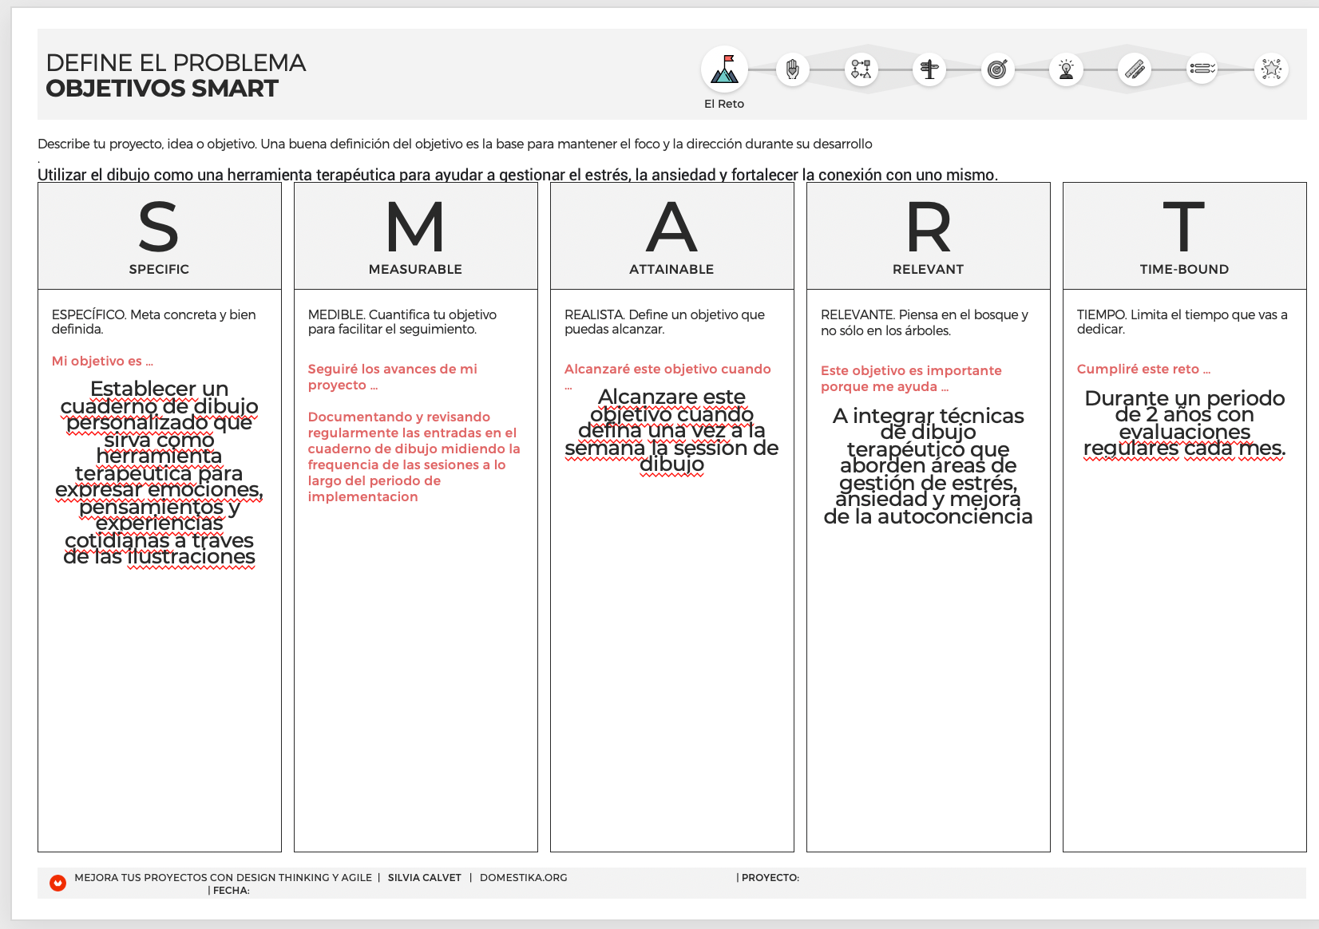
Task: Click the Time-bound answer 'Durante un periodo'
Action: point(1184,423)
